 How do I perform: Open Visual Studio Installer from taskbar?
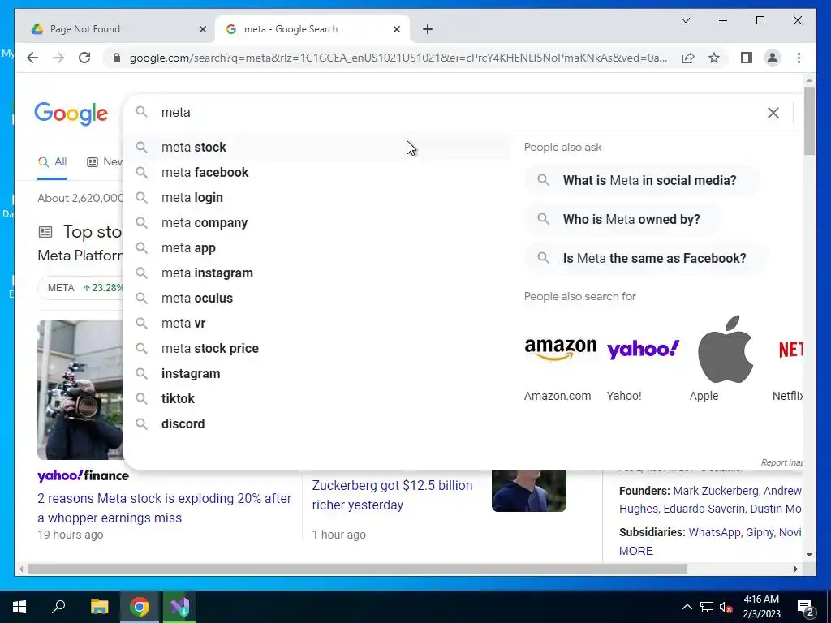coord(179,607)
